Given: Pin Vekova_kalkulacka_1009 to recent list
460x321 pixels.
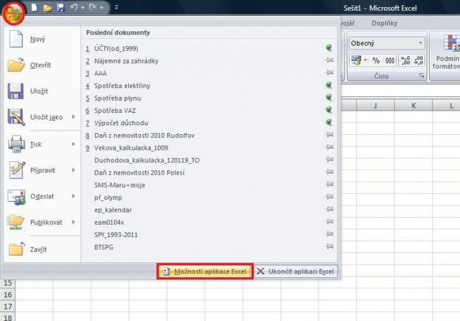Looking at the screenshot, I should coord(329,147).
